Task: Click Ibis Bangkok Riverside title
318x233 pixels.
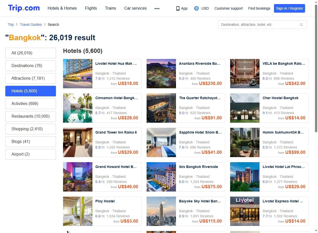Action: (198, 167)
